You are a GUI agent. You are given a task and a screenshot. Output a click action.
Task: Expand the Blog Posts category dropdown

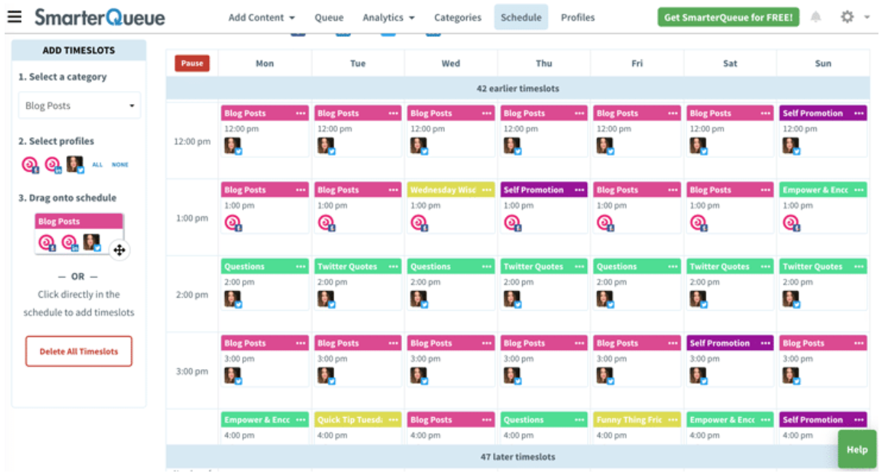[79, 106]
